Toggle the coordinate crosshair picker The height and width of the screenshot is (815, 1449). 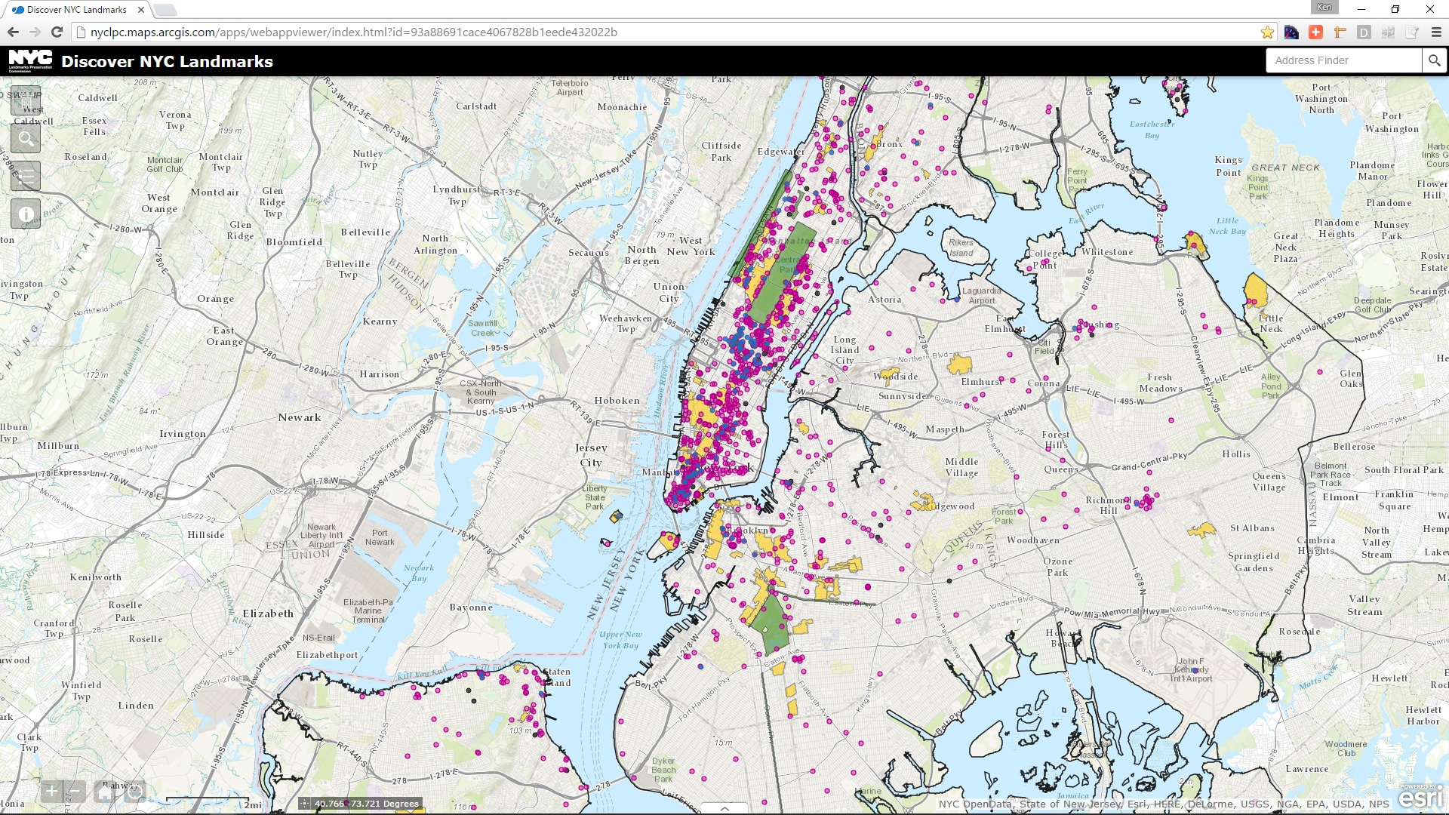[x=305, y=804]
